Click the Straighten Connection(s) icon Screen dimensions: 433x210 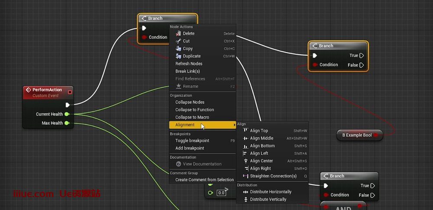(245, 176)
